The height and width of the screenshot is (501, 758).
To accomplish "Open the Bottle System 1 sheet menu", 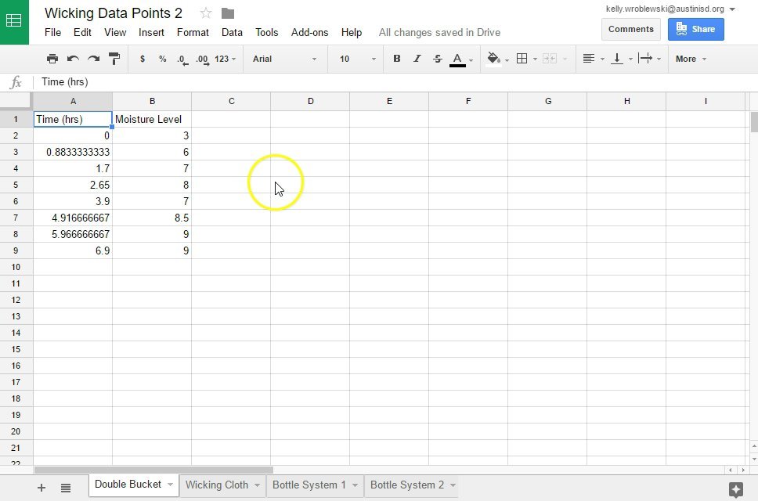I will click(355, 485).
